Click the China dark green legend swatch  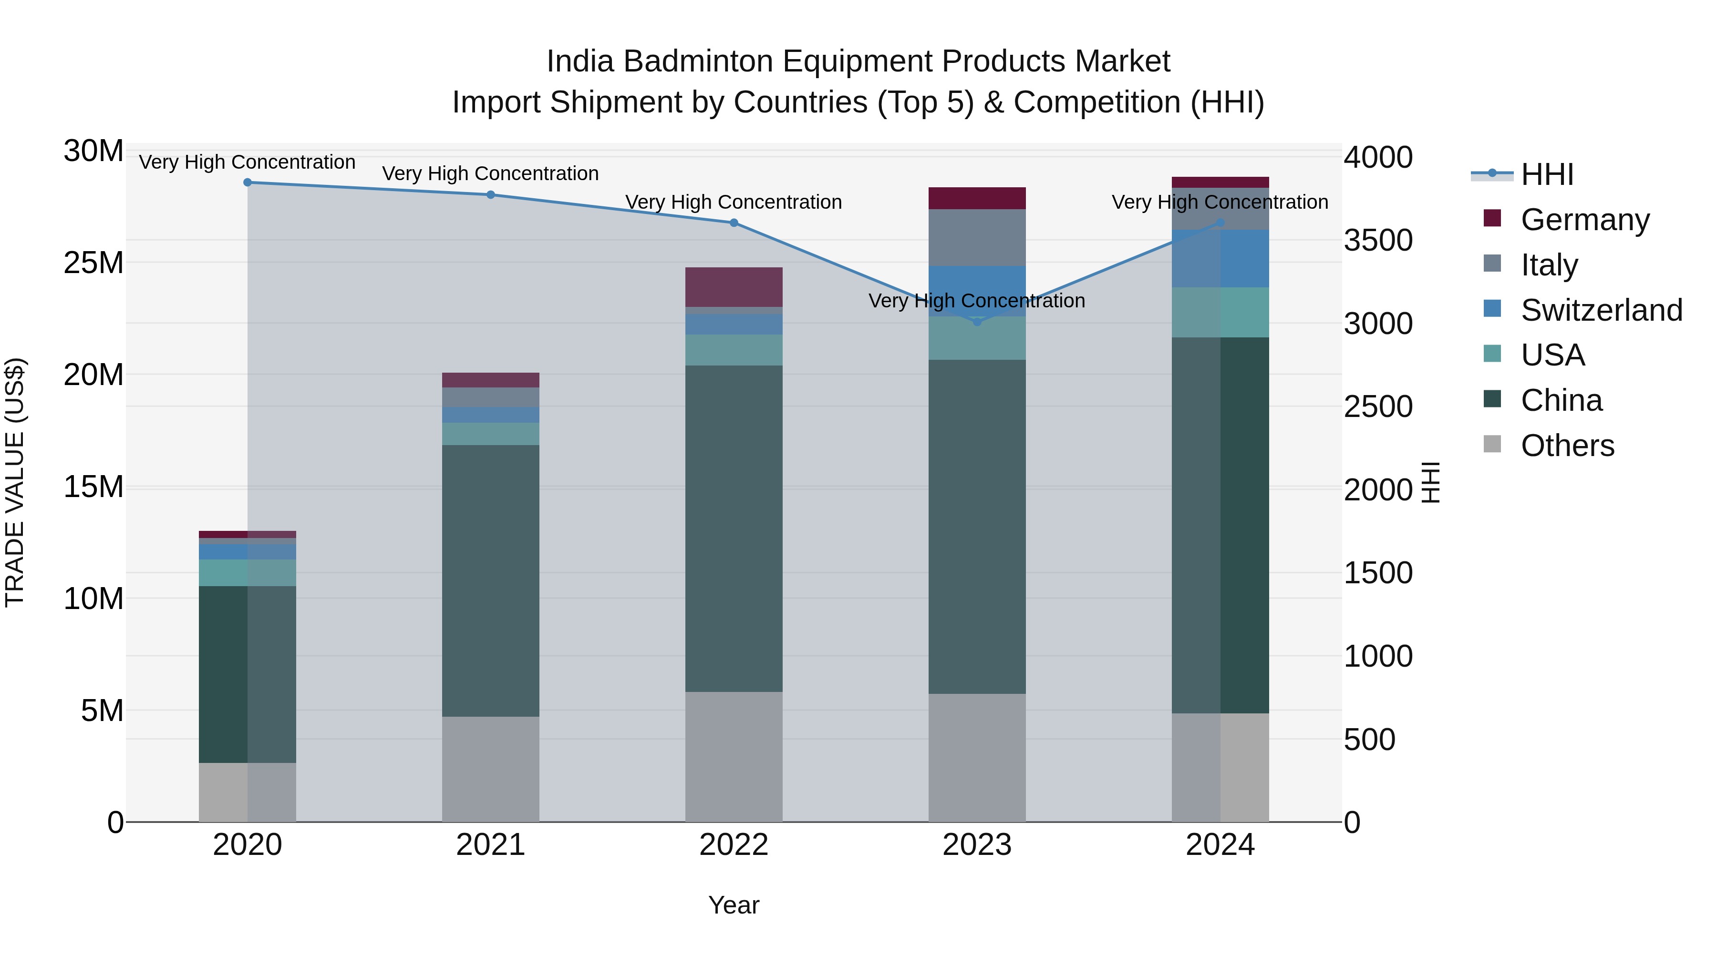tap(1492, 400)
